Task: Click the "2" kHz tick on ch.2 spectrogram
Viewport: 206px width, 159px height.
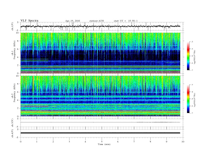Action: (x=18, y=108)
